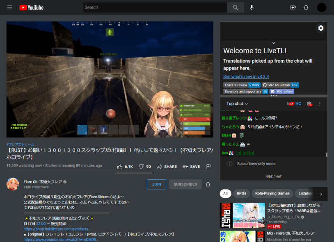The width and height of the screenshot is (334, 242).
Task: Open the chat settings gear with red badge
Action: point(309,104)
